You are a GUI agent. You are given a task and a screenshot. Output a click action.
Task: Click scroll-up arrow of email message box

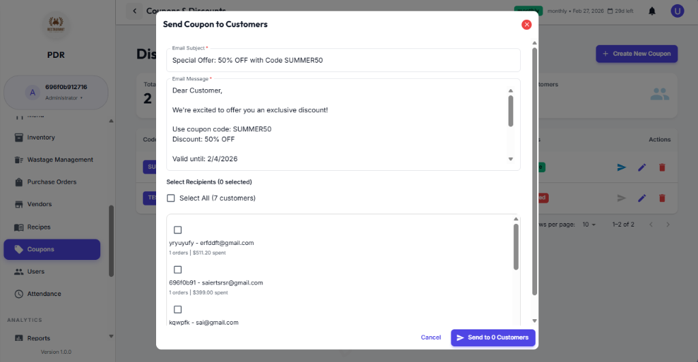pyautogui.click(x=511, y=90)
